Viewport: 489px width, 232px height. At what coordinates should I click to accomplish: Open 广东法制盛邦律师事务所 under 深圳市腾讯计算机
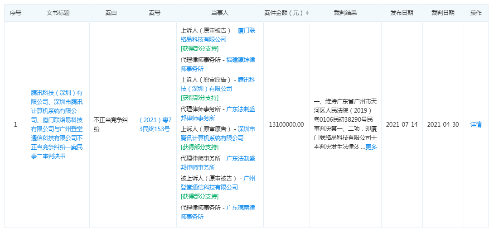pyautogui.click(x=218, y=163)
